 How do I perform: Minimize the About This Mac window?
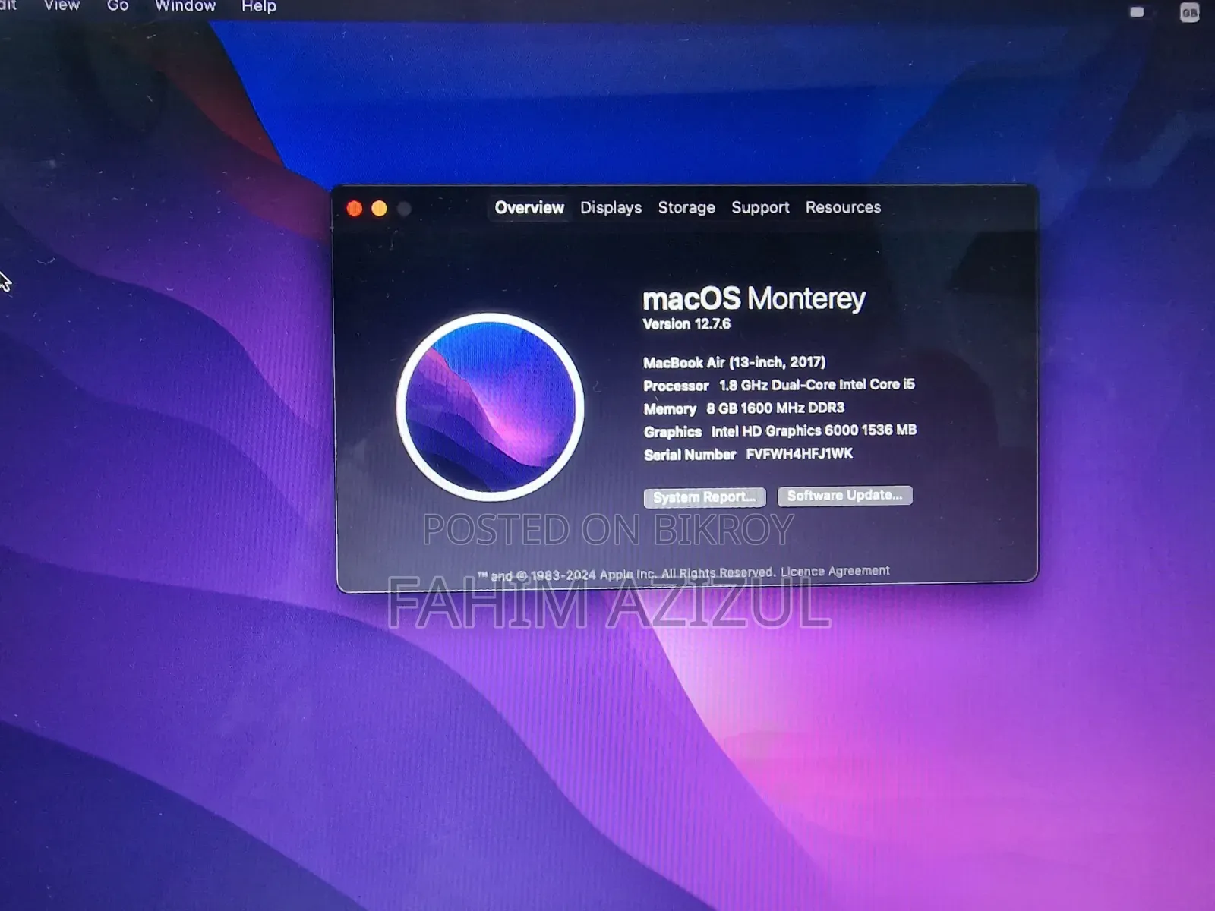tap(380, 209)
